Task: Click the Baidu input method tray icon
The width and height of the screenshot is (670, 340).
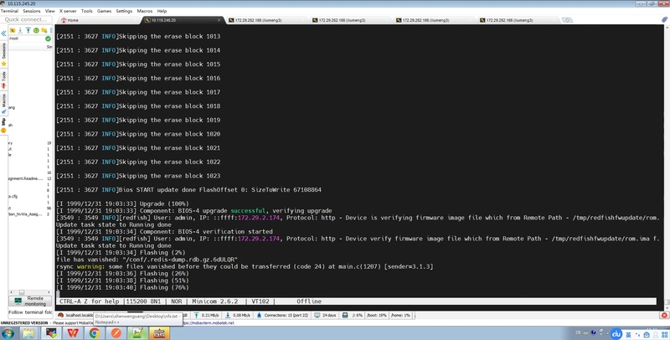Action: (616, 333)
